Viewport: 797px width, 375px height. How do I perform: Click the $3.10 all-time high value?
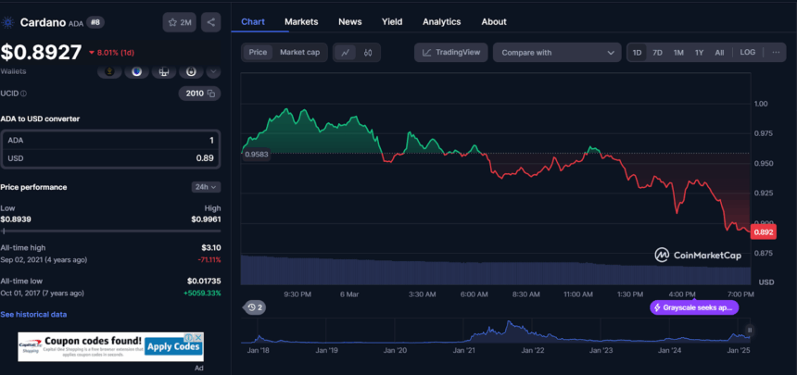pos(211,248)
